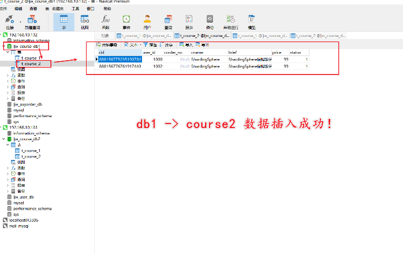The width and height of the screenshot is (403, 254).
Task: Open the 函数 functions toolbar section
Action: 106,22
